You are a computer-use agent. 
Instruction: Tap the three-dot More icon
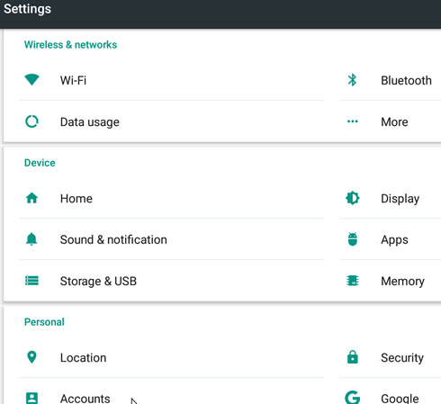(x=352, y=121)
